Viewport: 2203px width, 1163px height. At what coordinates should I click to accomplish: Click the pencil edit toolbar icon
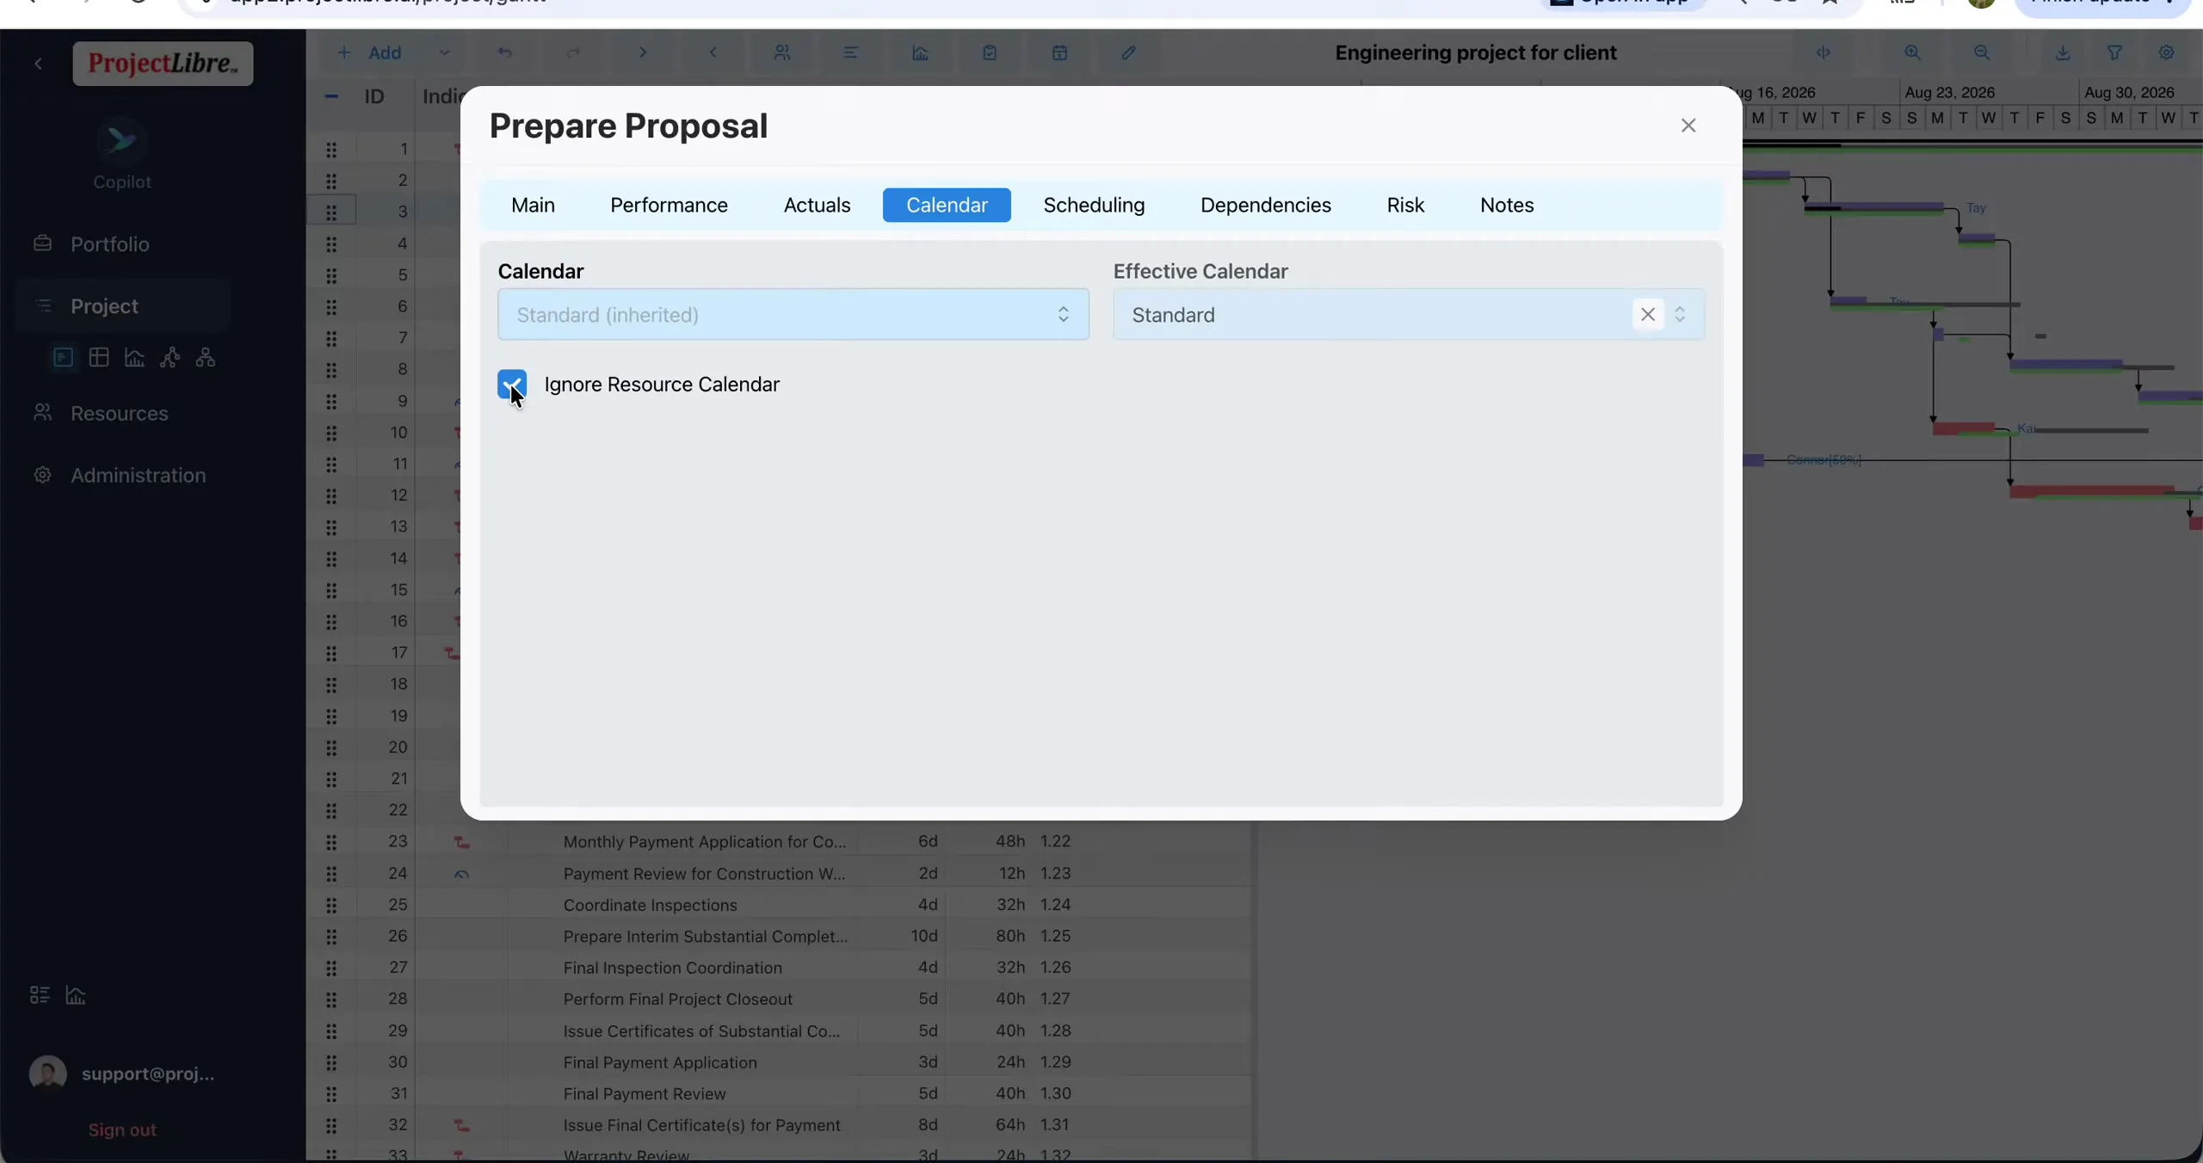click(x=1128, y=52)
